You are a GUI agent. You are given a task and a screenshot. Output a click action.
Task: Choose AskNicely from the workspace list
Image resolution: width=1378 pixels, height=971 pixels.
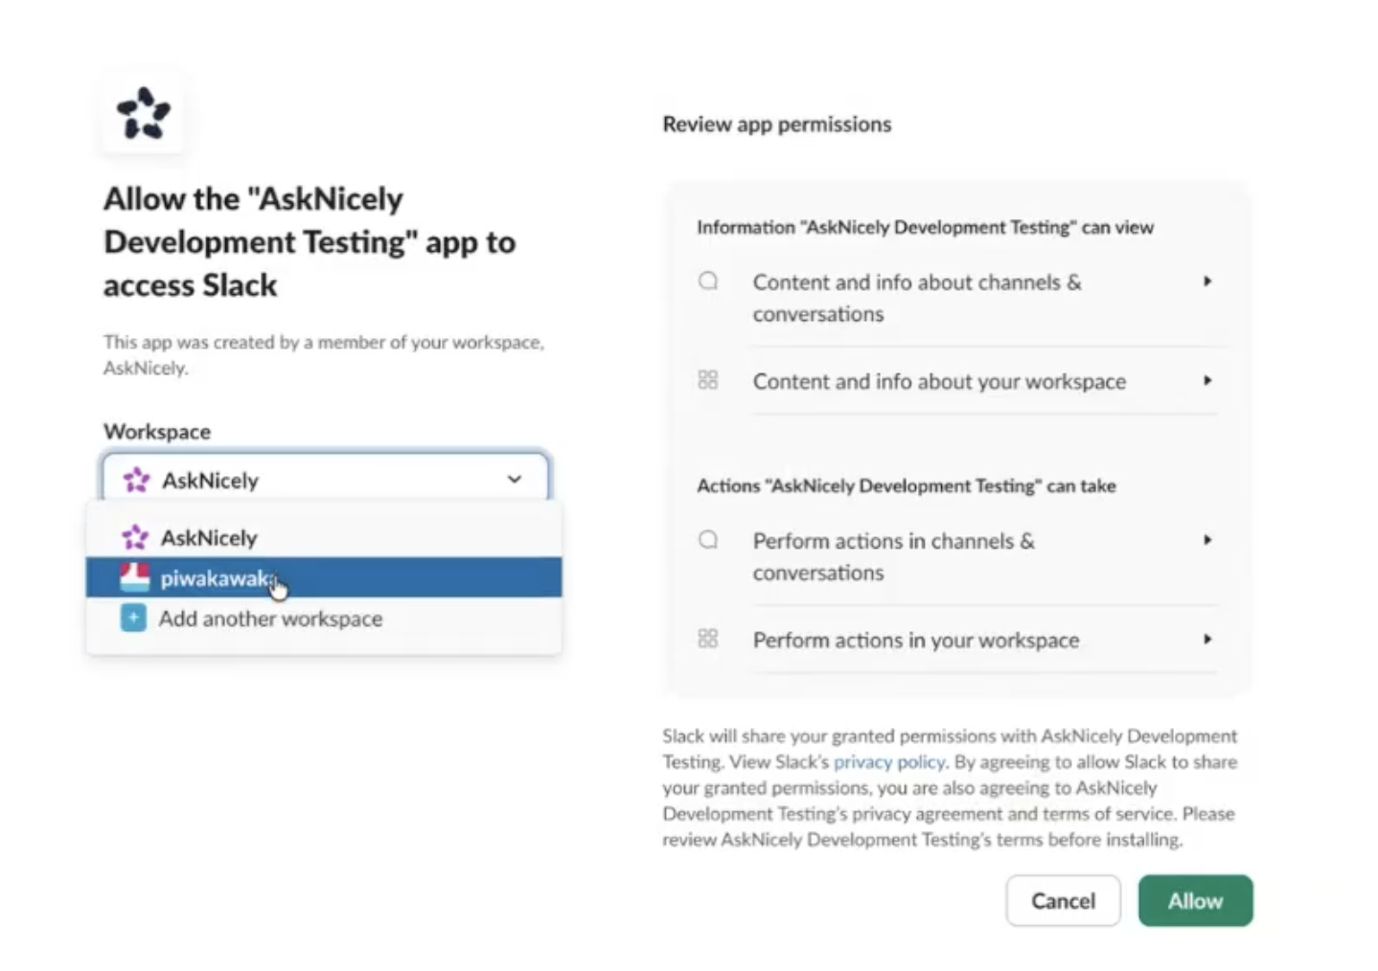pyautogui.click(x=324, y=537)
